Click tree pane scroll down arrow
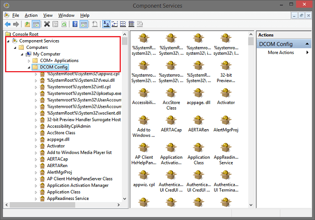The width and height of the screenshot is (315, 220). point(125,199)
